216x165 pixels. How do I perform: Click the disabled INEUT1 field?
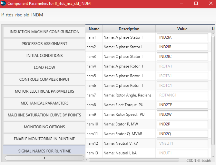[182, 153]
